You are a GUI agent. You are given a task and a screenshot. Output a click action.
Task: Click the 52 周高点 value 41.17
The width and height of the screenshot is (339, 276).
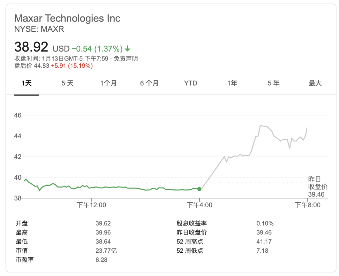coord(264,242)
